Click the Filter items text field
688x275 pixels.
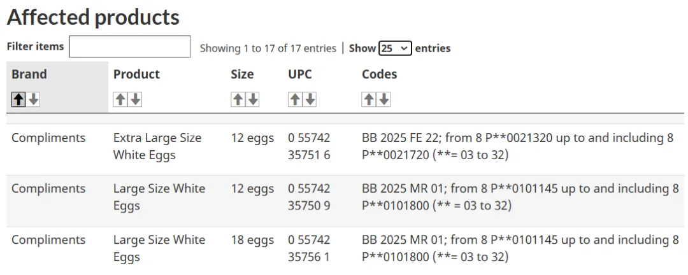pyautogui.click(x=130, y=47)
